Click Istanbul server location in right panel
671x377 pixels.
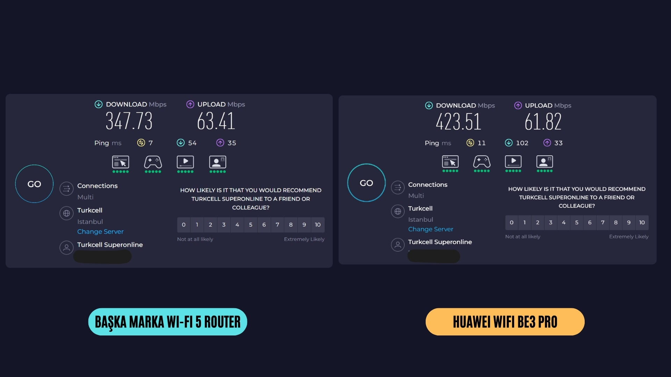tap(420, 220)
